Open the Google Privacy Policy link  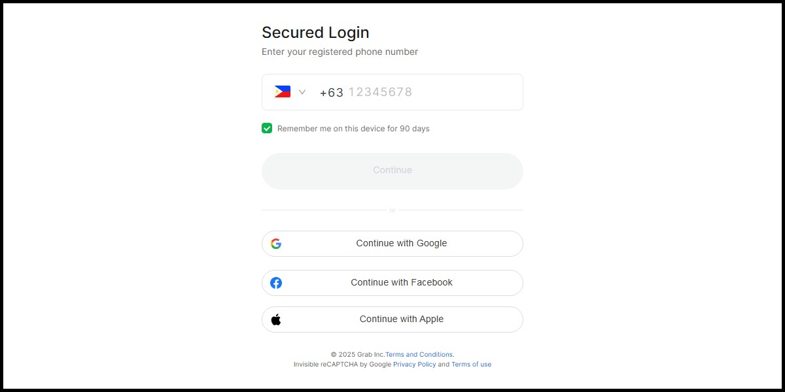point(414,364)
